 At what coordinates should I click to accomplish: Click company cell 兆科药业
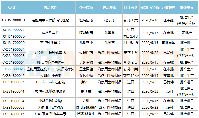point(86,43)
